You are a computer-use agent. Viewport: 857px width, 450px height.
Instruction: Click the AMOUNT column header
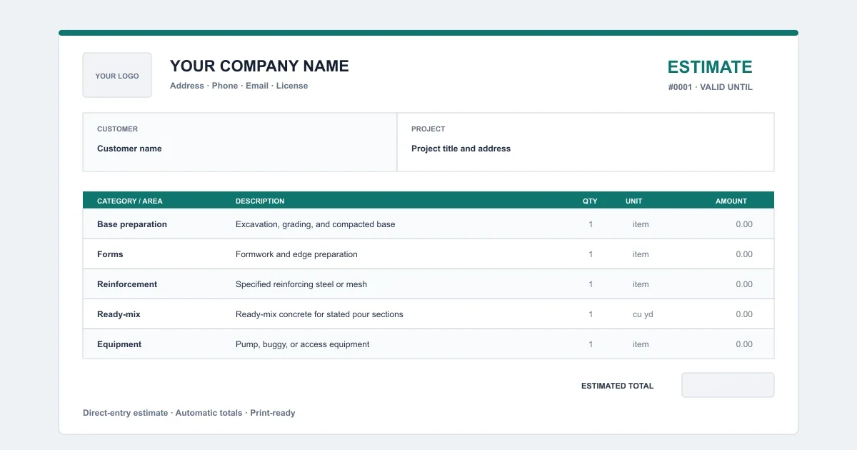[731, 201]
